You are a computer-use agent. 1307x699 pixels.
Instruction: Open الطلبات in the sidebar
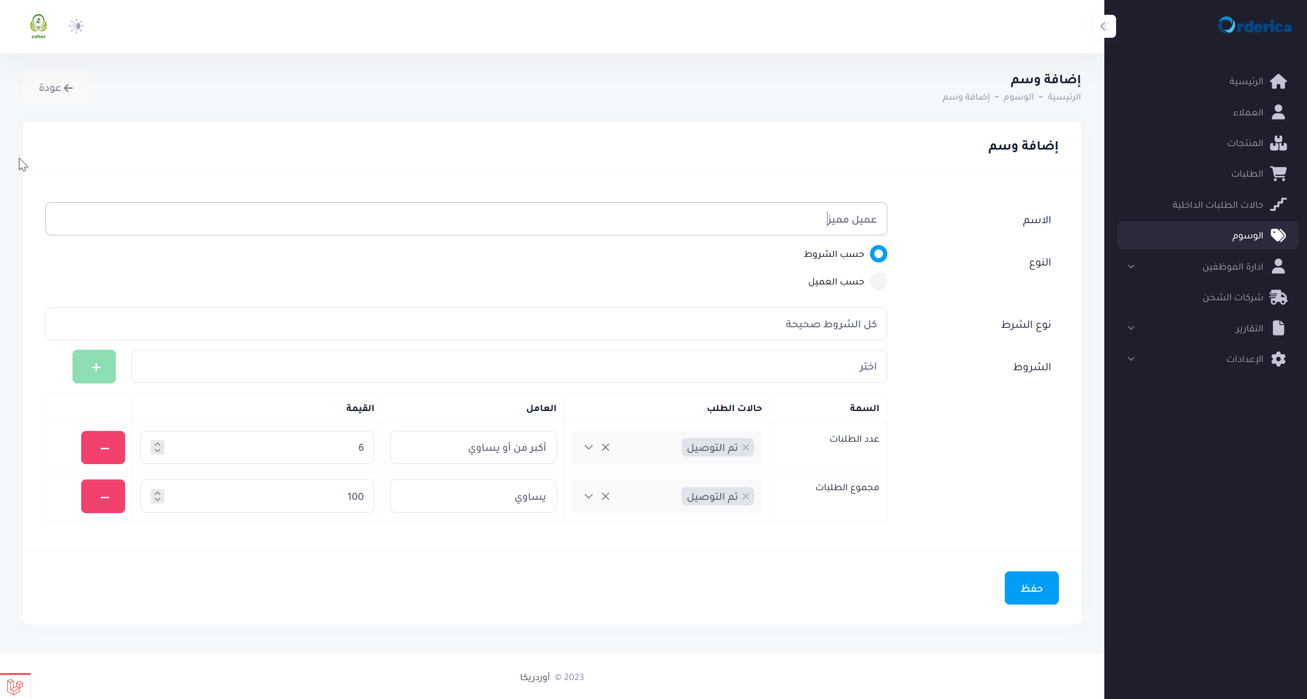pyautogui.click(x=1247, y=174)
